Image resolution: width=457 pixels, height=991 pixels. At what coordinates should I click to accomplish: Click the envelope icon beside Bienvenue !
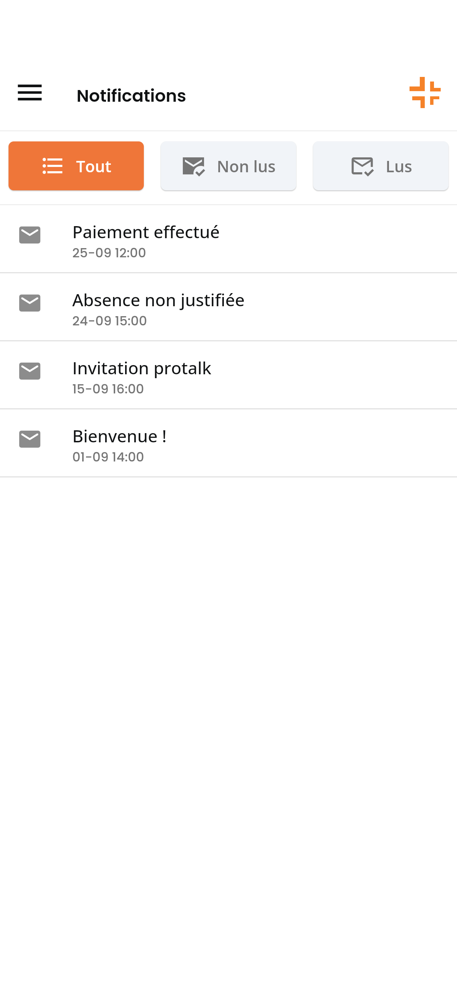[30, 439]
